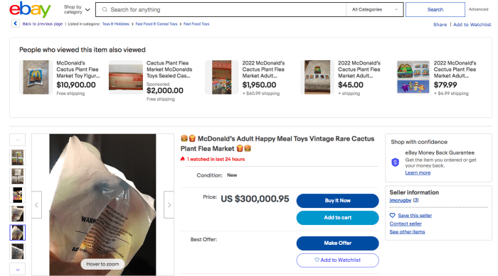
Task: Open the Toys & Hobbies breadcrumb
Action: pyautogui.click(x=115, y=23)
